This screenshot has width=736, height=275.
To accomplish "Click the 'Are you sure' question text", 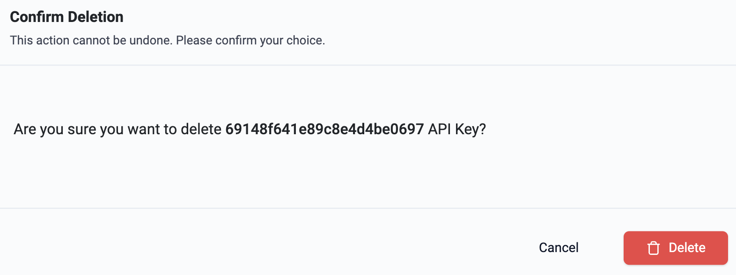I will click(117, 129).
